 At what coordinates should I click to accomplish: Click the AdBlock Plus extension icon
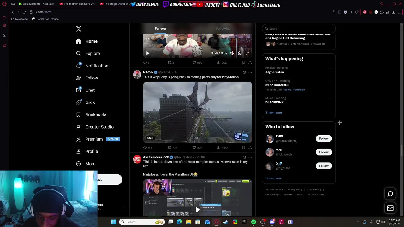tap(365, 12)
